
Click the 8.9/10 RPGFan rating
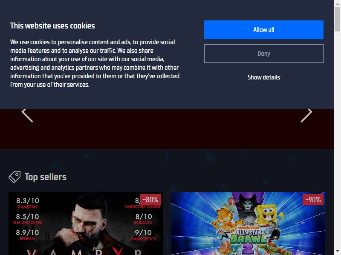[x=27, y=235]
